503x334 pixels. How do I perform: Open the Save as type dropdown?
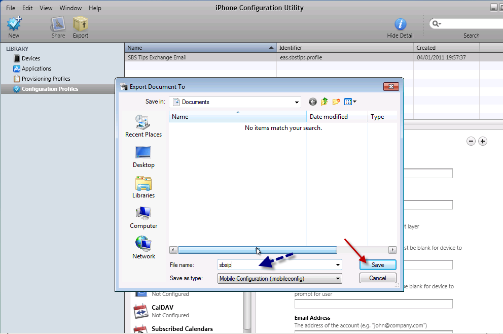click(338, 278)
